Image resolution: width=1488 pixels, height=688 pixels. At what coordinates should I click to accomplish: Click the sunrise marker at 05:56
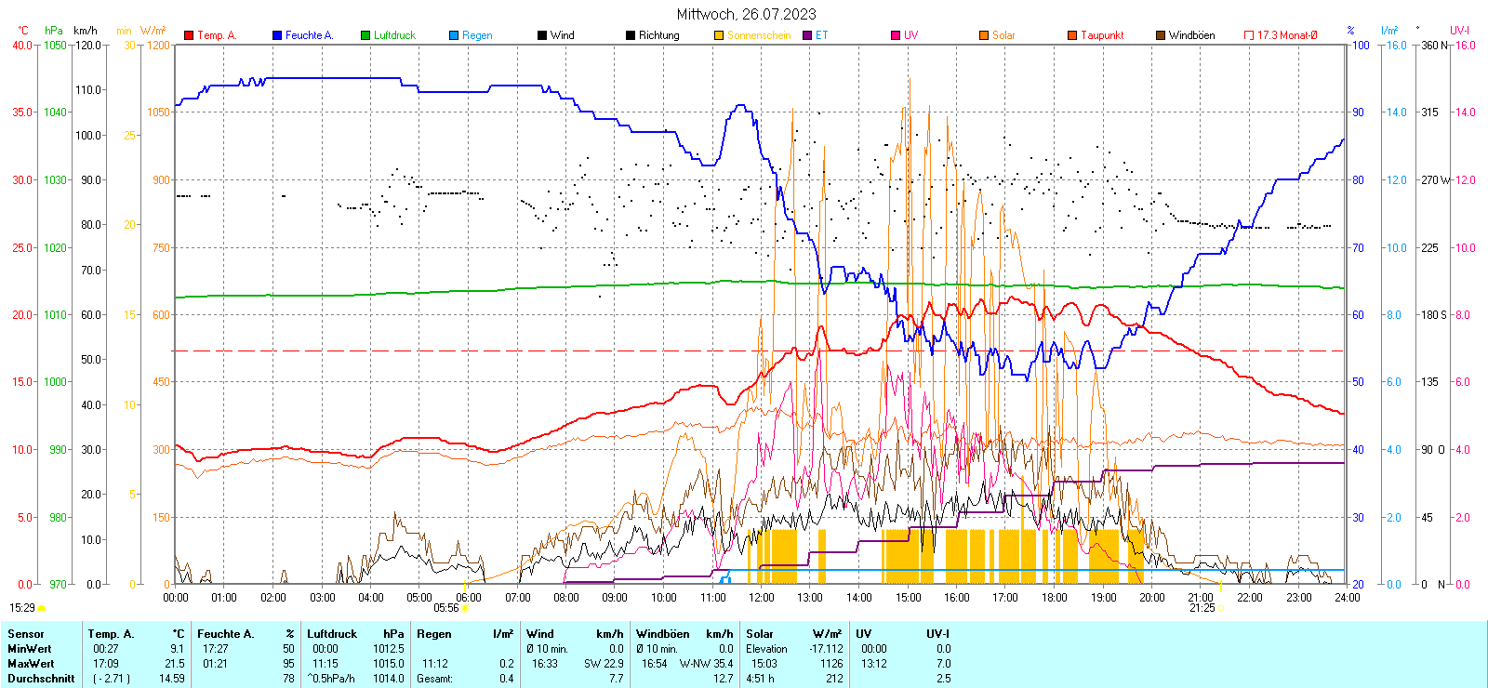[x=465, y=608]
